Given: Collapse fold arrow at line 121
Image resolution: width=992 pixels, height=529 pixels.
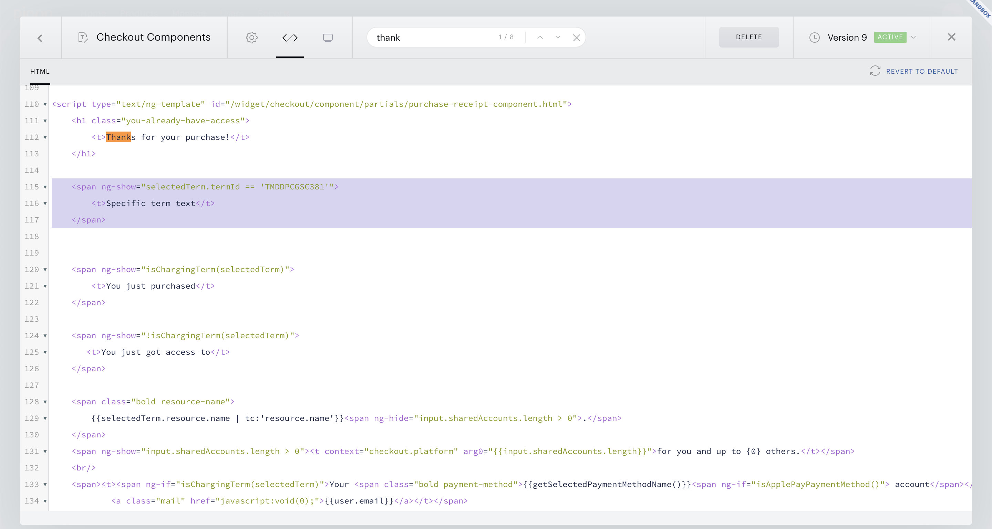Looking at the screenshot, I should pos(45,287).
